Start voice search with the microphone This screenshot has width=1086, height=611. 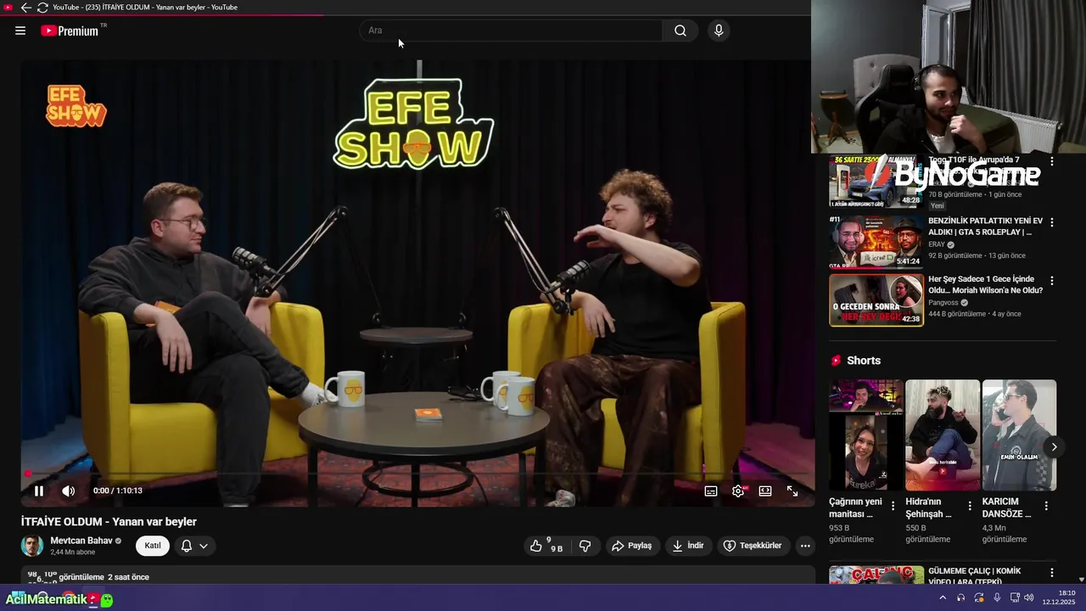[719, 31]
